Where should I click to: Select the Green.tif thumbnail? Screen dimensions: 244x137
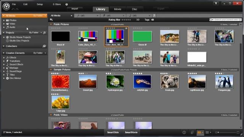[142, 37]
